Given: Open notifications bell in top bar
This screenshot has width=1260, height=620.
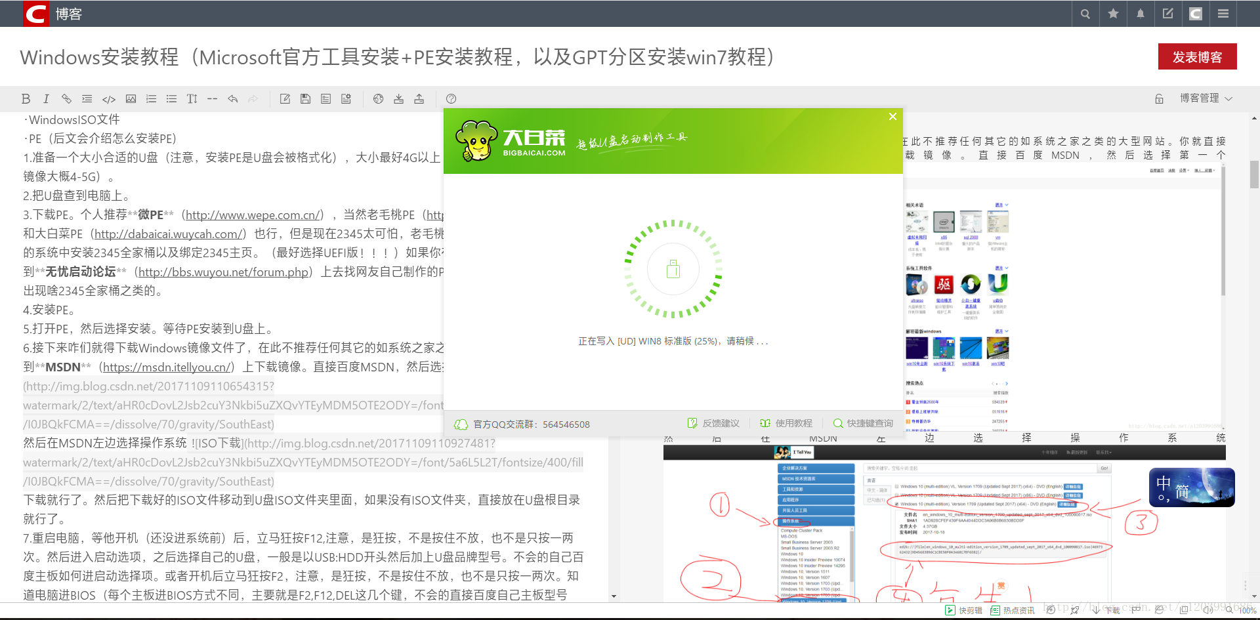Looking at the screenshot, I should [x=1141, y=14].
